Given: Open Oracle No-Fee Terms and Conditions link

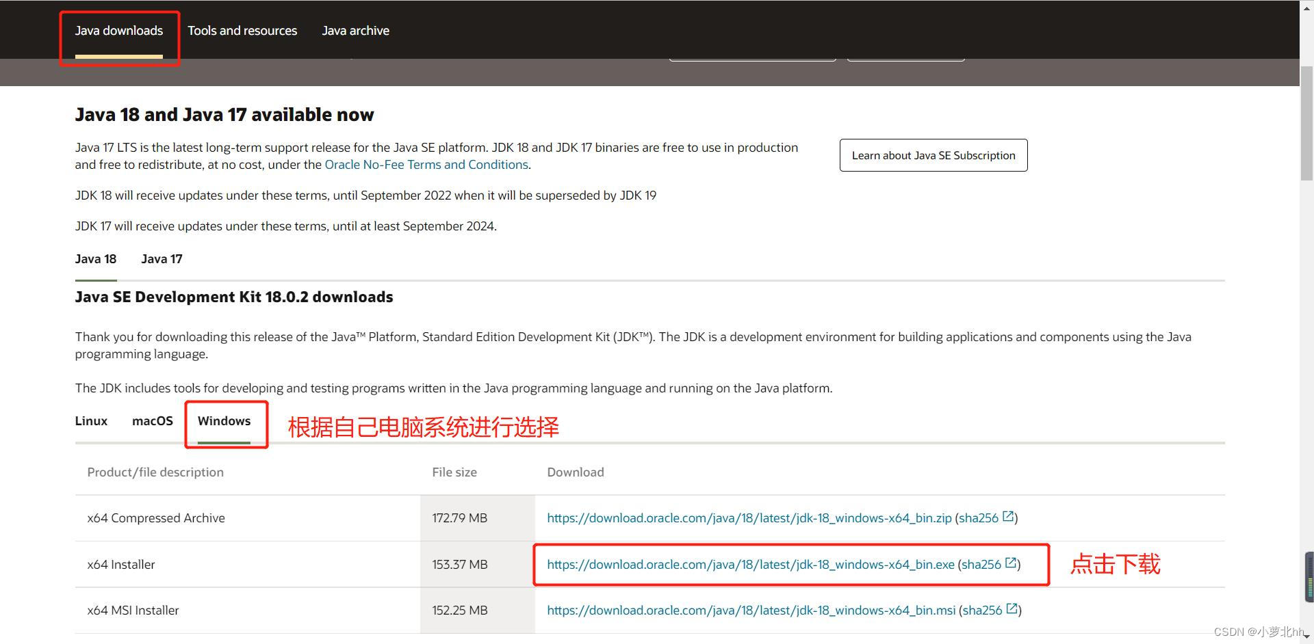Looking at the screenshot, I should tap(426, 165).
